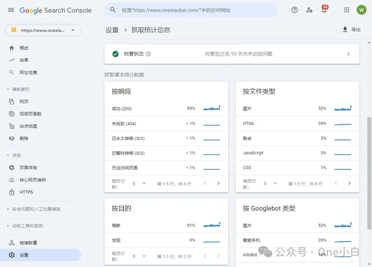The height and width of the screenshot is (267, 372).
Task: Click link network icon for 链接数量
Action: pos(11,243)
